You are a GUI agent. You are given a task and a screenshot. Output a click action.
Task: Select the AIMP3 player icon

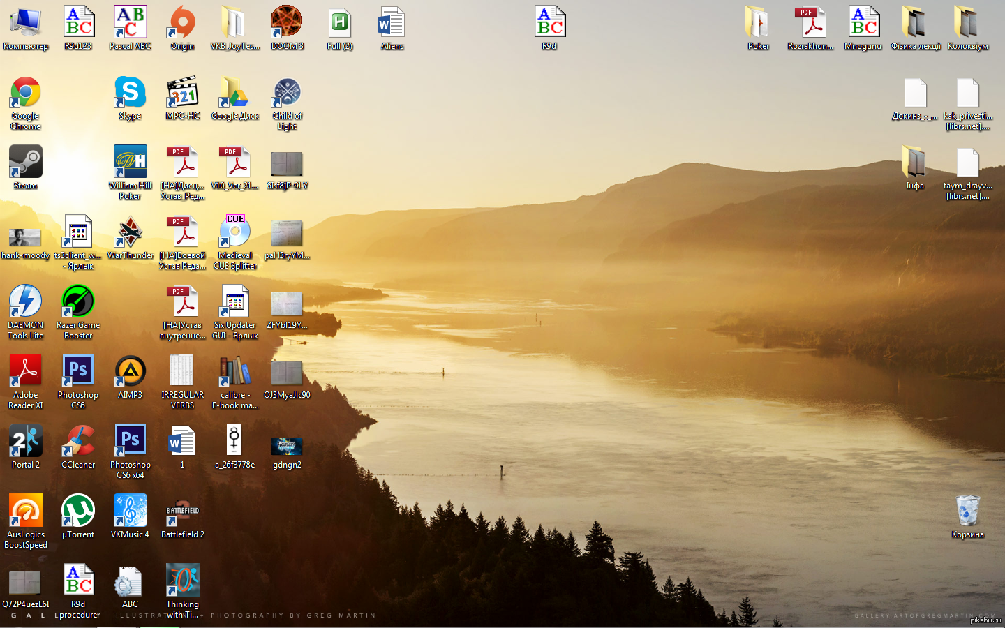(130, 372)
